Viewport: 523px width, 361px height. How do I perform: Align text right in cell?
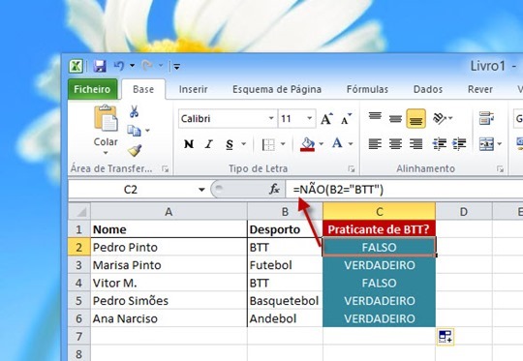tap(415, 144)
